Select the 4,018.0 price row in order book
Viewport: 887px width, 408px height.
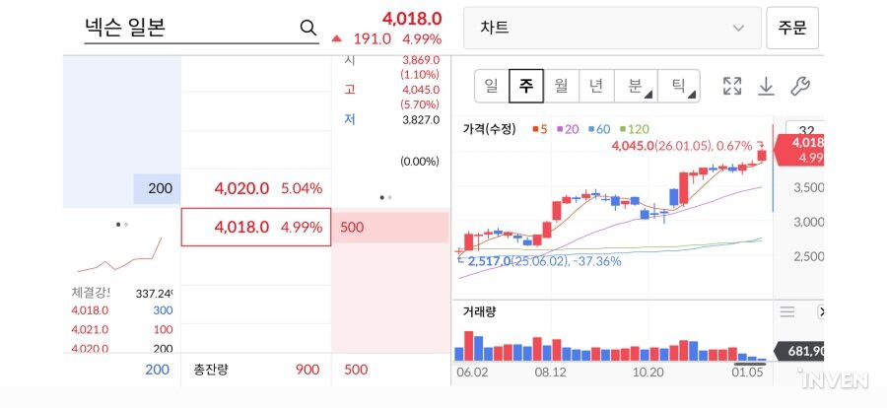pyautogui.click(x=256, y=227)
